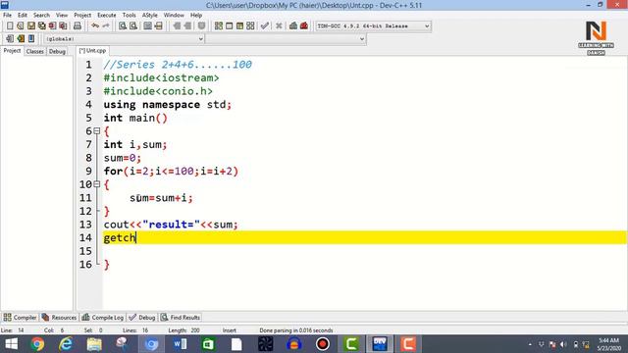
Task: Collapse the code fold at line 10
Action: [96, 184]
